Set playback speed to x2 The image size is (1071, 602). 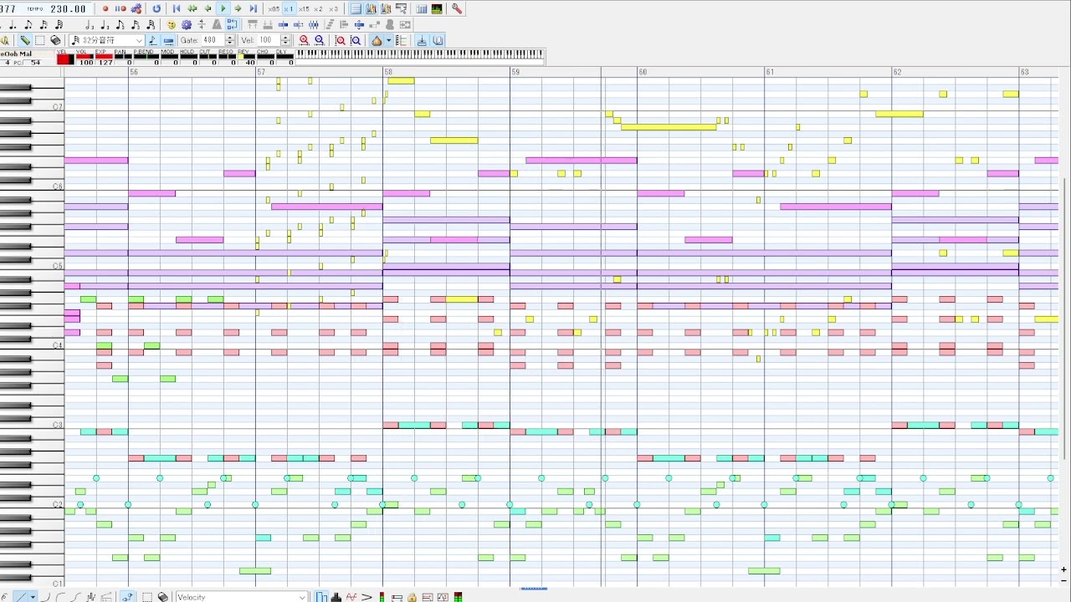pyautogui.click(x=319, y=8)
